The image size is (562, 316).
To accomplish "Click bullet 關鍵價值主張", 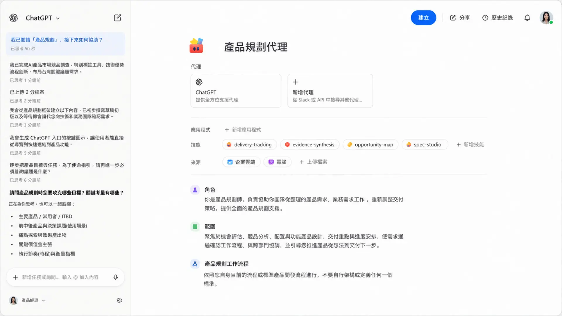I will 35,245.
